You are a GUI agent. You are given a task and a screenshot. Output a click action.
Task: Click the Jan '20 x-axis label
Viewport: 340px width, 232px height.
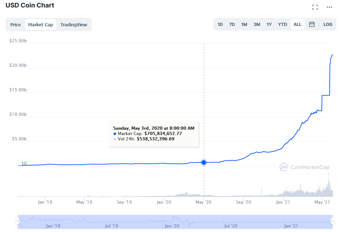(x=164, y=202)
